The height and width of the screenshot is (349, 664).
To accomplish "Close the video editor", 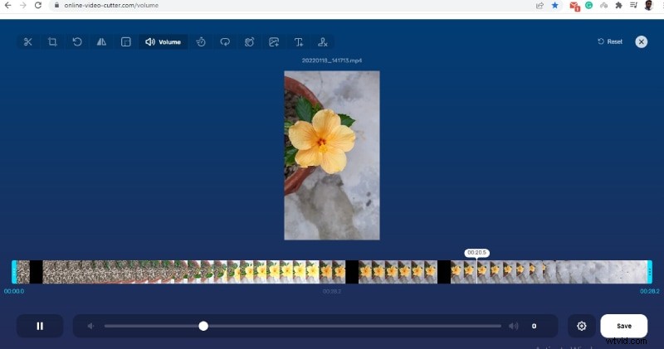I will (x=641, y=41).
